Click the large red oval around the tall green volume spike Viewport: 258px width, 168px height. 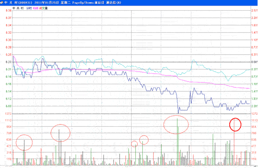point(176,124)
